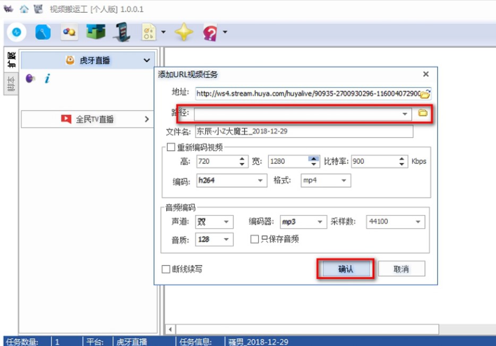This screenshot has width=496, height=346.
Task: Expand the 全民TV直播 panel
Action: tap(87, 119)
